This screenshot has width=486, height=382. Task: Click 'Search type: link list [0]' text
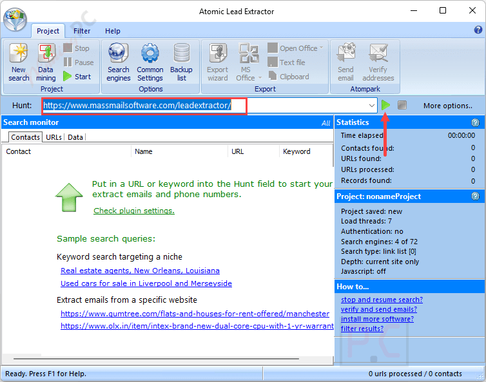378,251
